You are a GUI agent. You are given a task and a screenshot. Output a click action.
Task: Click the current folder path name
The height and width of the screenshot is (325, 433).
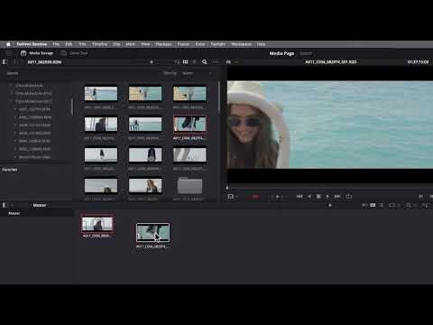point(44,62)
